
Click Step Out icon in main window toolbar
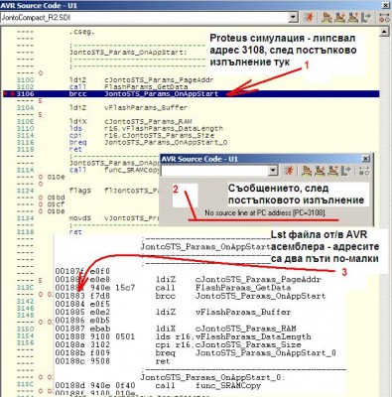click(352, 17)
